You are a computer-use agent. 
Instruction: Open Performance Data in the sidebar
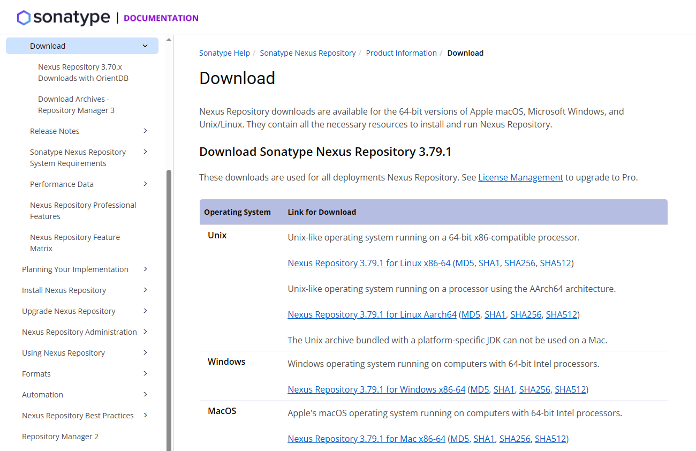(x=62, y=184)
